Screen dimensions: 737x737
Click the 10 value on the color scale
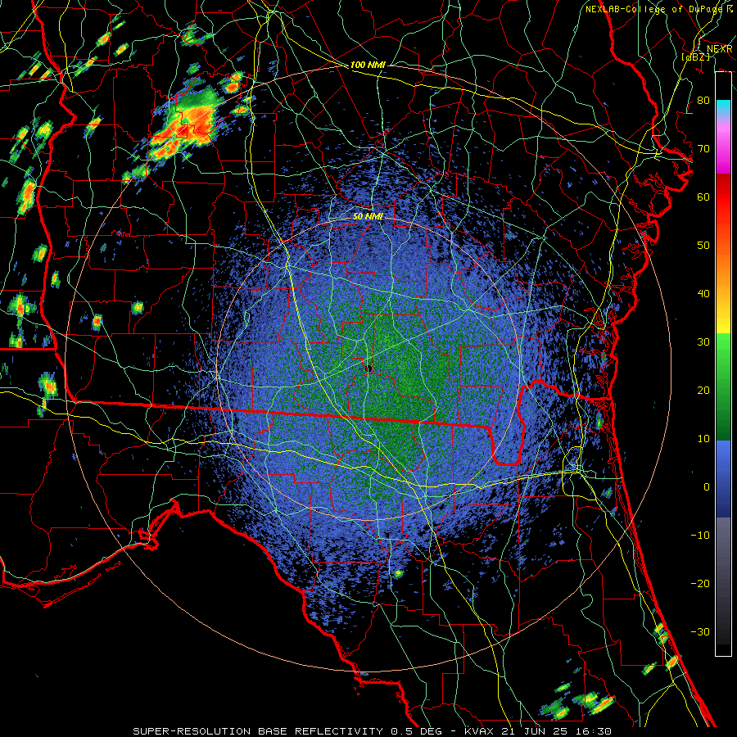click(703, 439)
